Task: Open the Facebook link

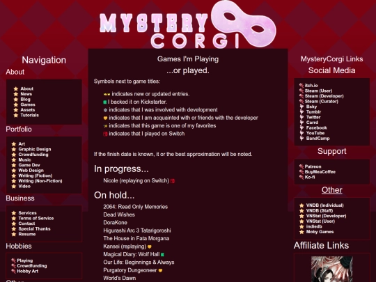Action: pyautogui.click(x=317, y=127)
